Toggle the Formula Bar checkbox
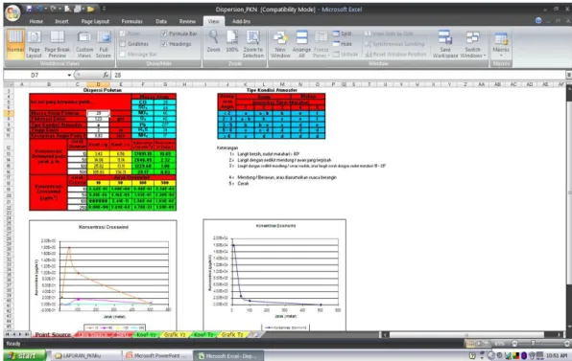This screenshot has width=572, height=361. point(164,34)
